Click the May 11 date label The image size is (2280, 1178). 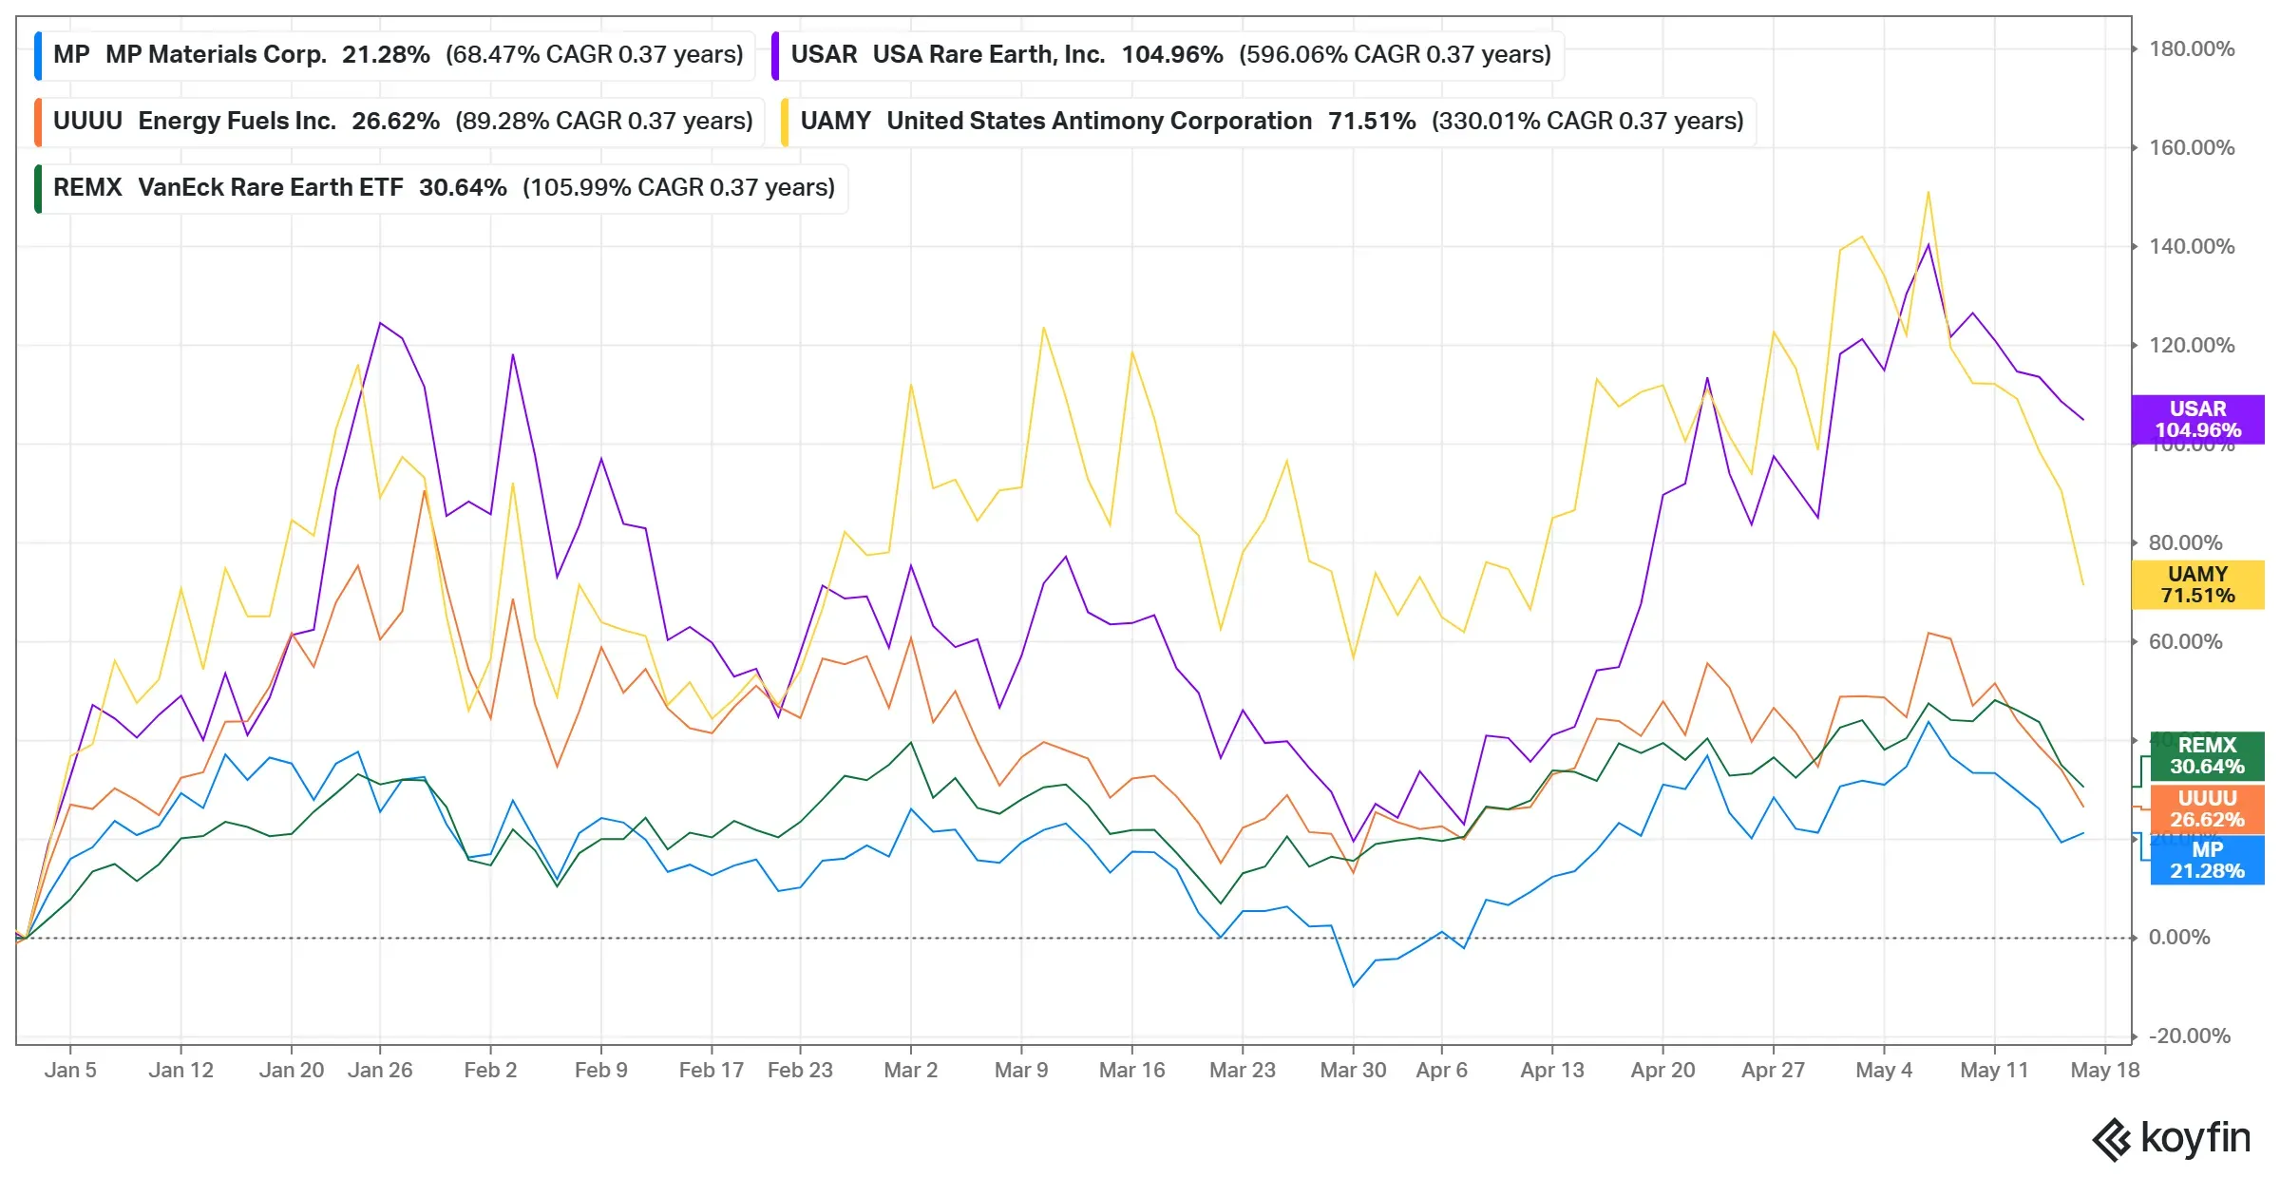point(1994,1071)
